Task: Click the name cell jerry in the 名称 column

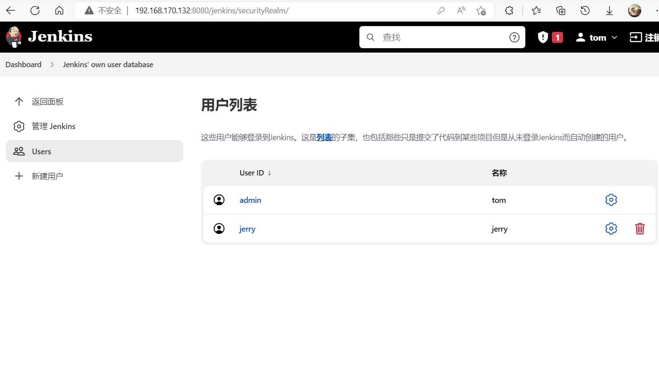Action: pos(500,229)
